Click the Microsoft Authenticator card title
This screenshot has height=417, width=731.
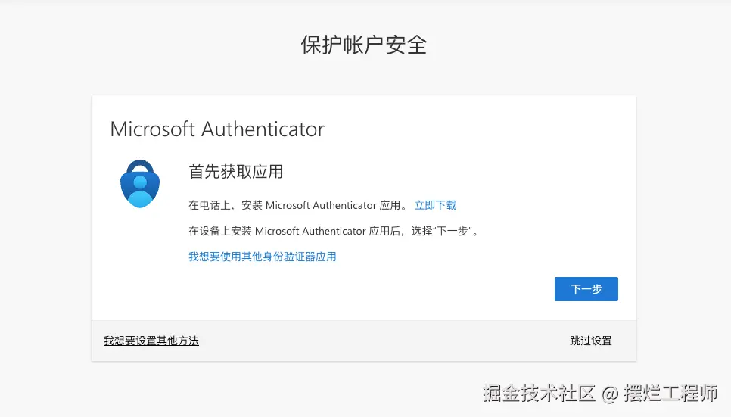217,129
